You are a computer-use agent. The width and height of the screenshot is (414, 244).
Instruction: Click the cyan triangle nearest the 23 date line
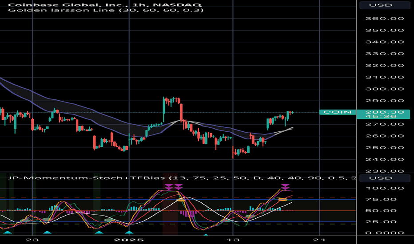pos(47,232)
